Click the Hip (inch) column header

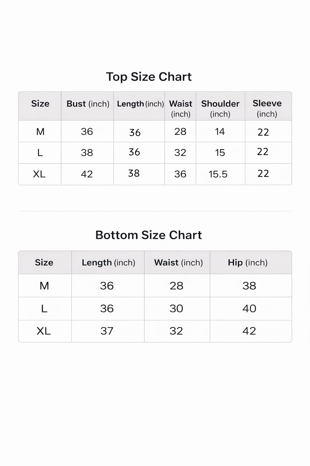pos(248,262)
